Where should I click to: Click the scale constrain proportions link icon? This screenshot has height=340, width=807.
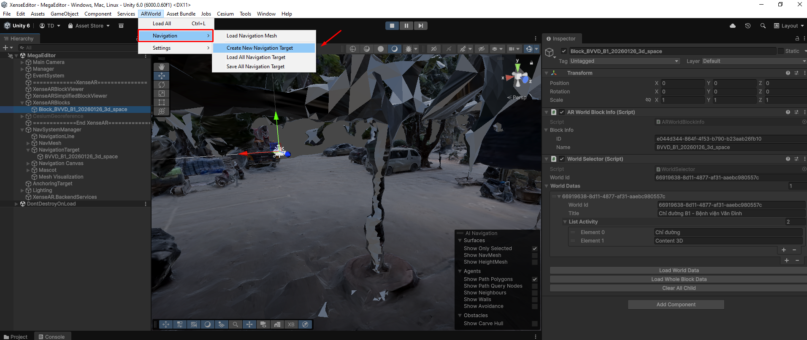pos(648,100)
